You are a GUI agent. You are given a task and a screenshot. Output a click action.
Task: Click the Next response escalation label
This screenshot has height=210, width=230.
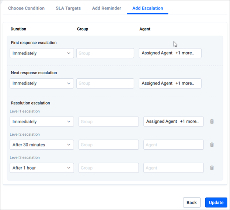click(34, 72)
